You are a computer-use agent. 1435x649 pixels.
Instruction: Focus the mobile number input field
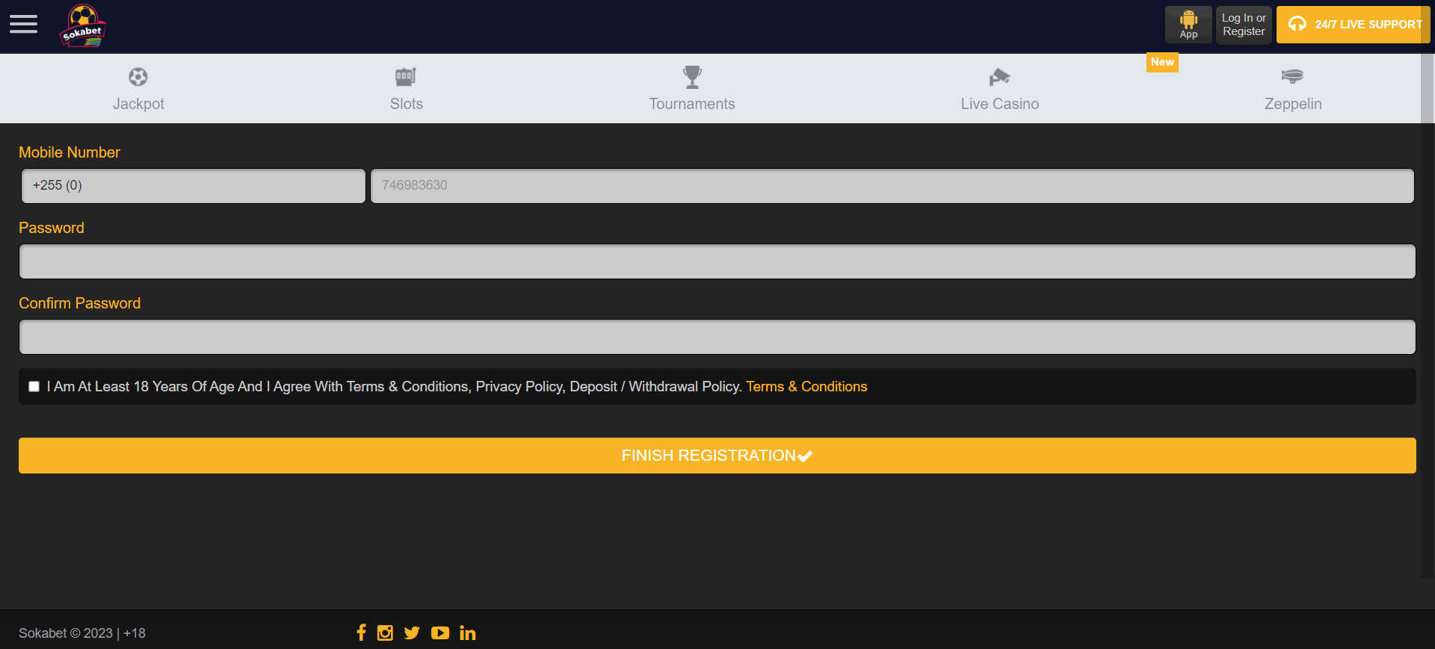point(892,185)
